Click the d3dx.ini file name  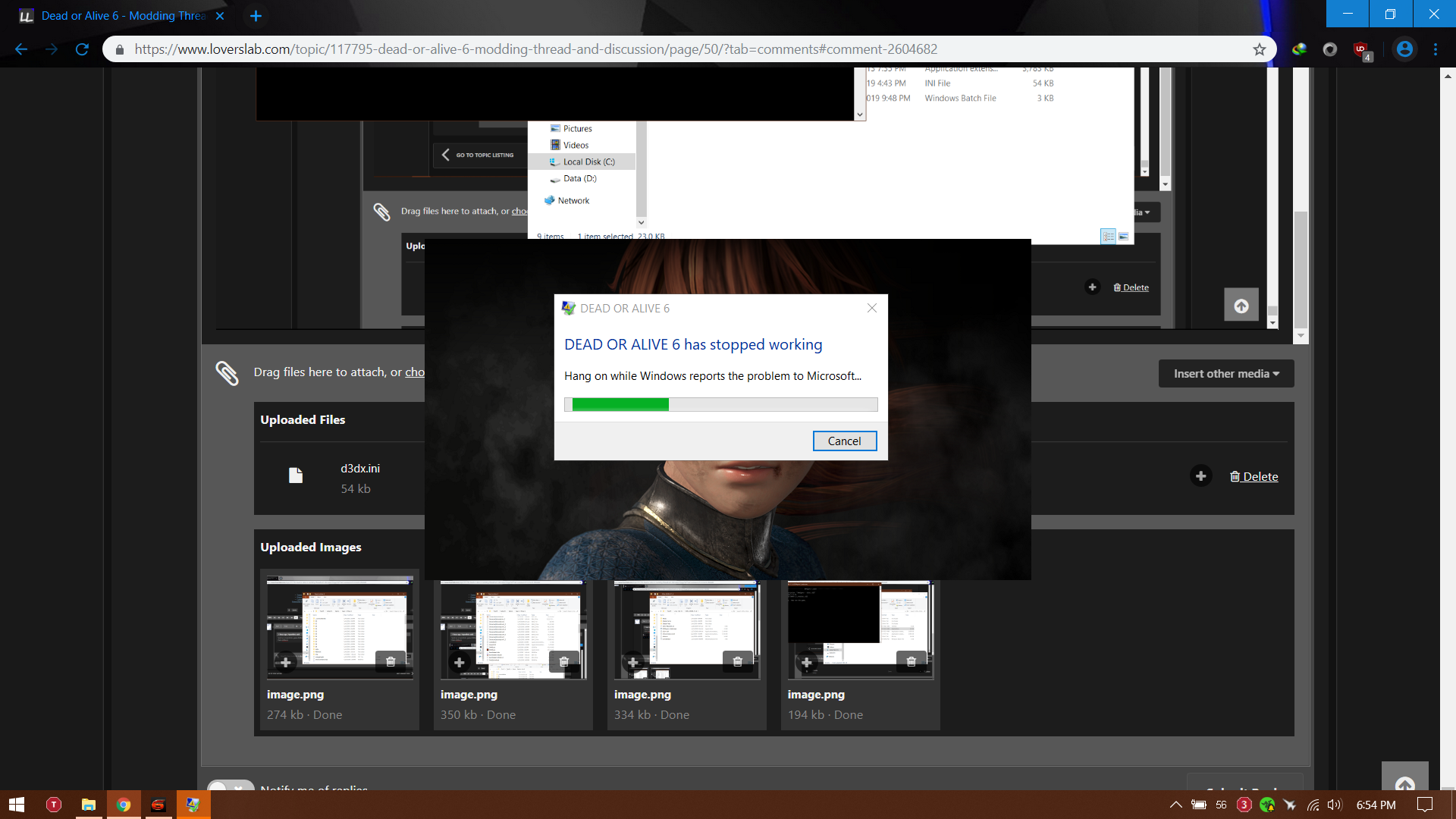(x=360, y=469)
